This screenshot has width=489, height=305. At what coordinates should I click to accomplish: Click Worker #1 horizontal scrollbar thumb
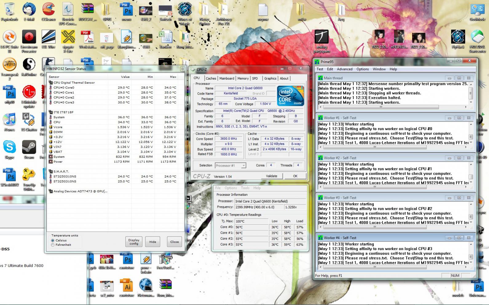point(375,147)
